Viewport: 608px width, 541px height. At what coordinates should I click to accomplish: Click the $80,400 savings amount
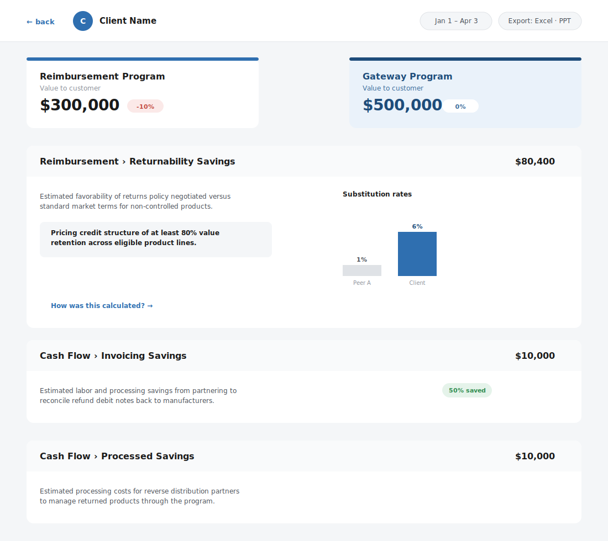534,162
